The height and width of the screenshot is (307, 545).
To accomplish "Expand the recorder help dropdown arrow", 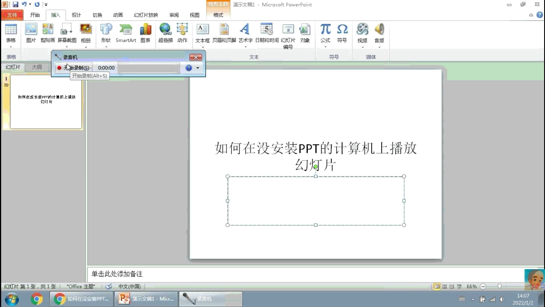I will pos(198,68).
